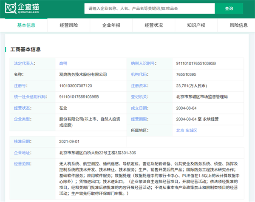The image size is (255, 202).
Task: Click the 工商基本信息 section heading
Action: point(25,49)
